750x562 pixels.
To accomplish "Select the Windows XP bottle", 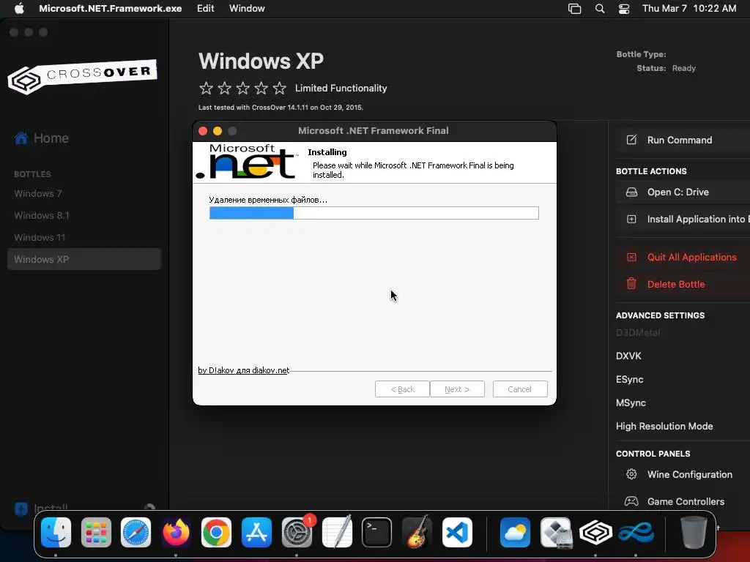I will (84, 259).
